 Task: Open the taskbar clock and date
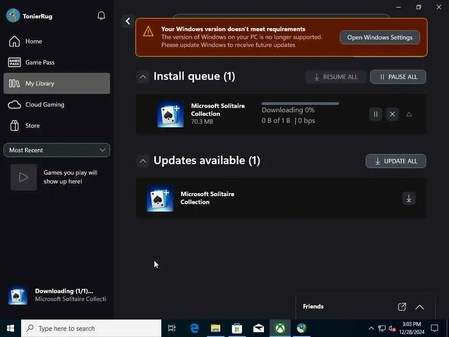click(x=411, y=328)
